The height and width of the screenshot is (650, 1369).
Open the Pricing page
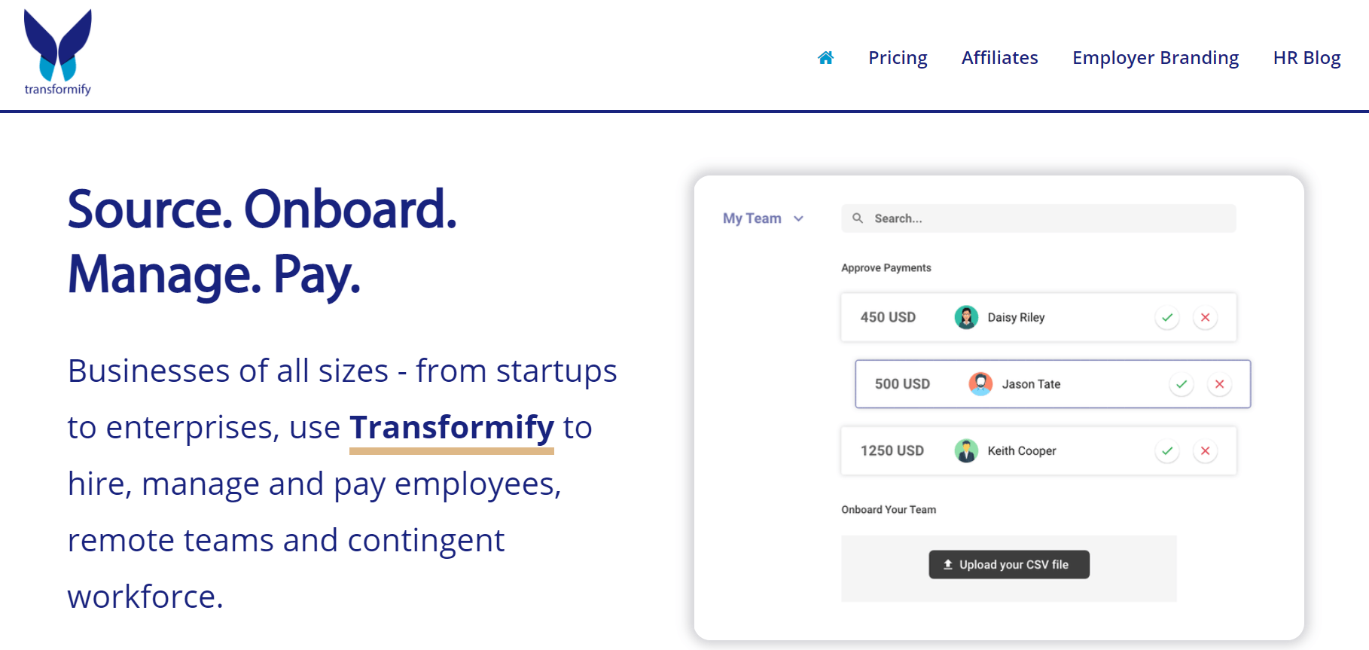pos(898,58)
